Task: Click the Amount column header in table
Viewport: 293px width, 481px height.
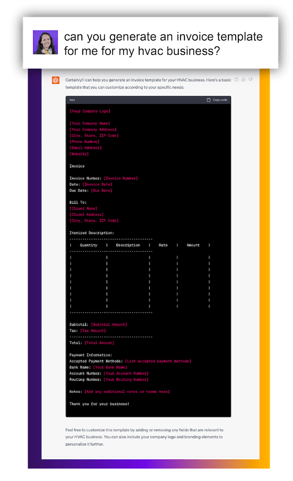Action: click(193, 245)
